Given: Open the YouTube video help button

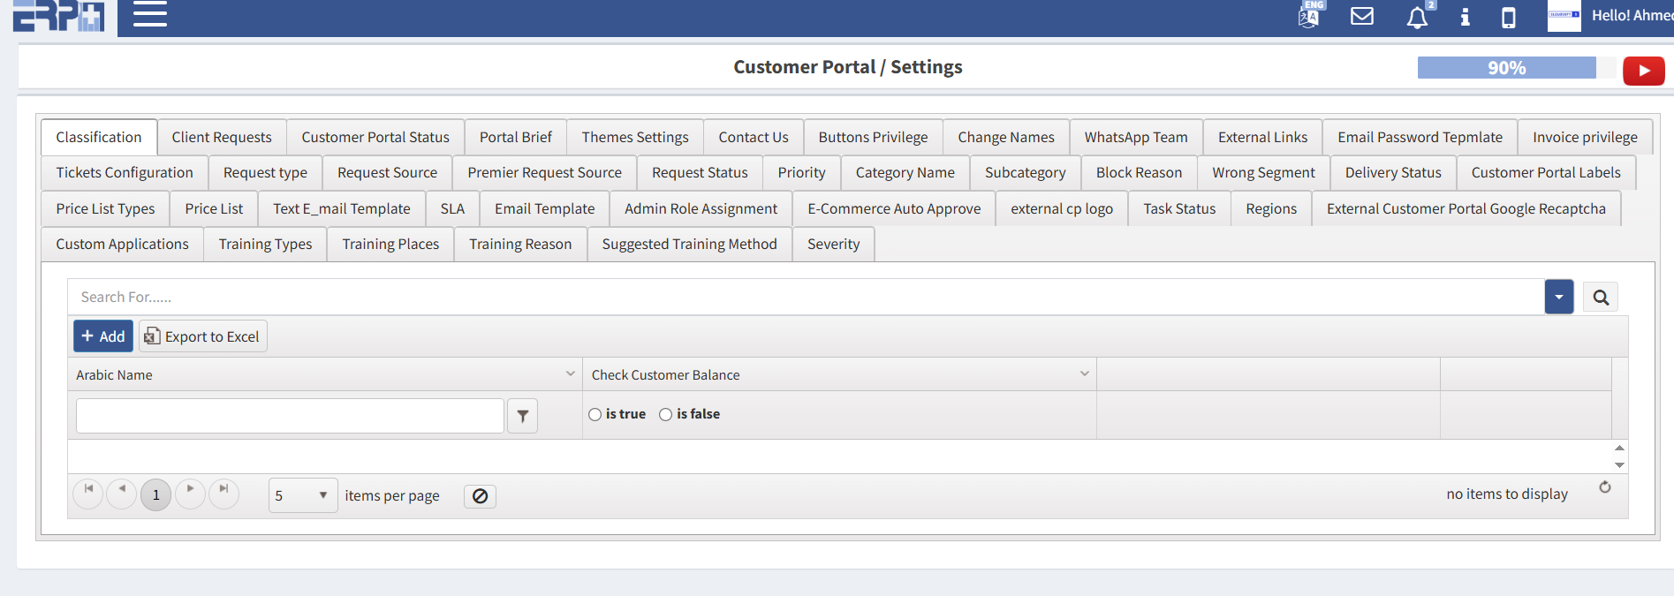Looking at the screenshot, I should [x=1643, y=71].
